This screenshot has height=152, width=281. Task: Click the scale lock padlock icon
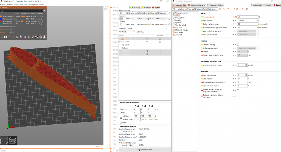click(x=121, y=118)
